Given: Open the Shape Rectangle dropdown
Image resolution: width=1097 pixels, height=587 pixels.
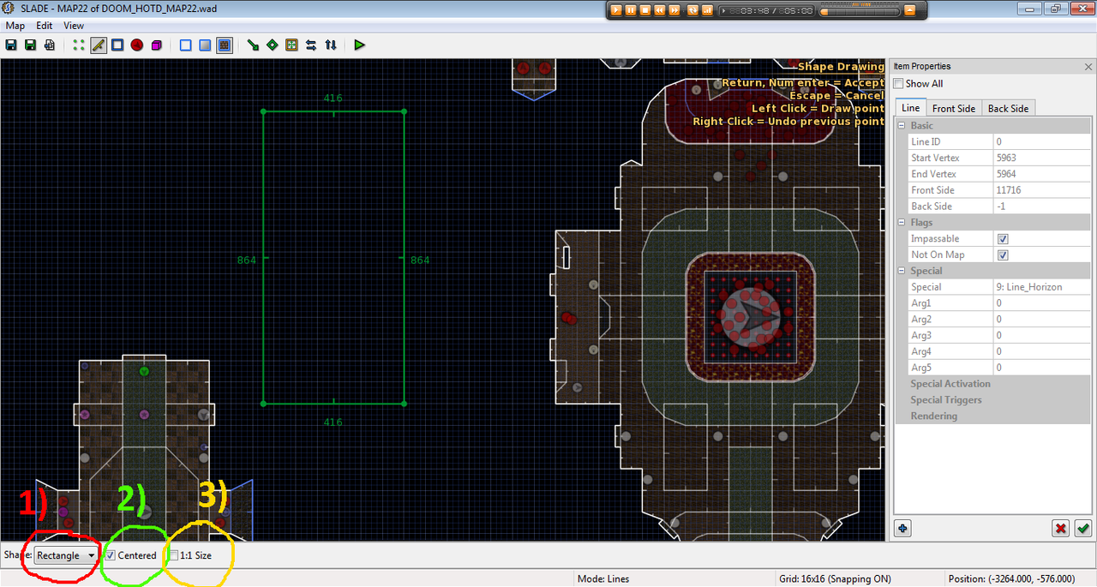Looking at the screenshot, I should (66, 555).
